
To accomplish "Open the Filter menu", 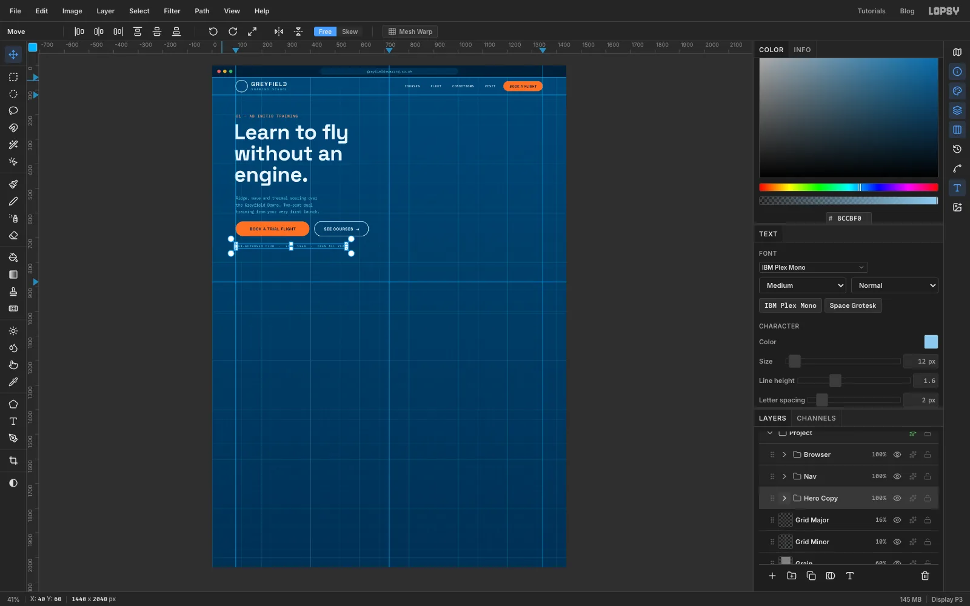I will pyautogui.click(x=172, y=11).
